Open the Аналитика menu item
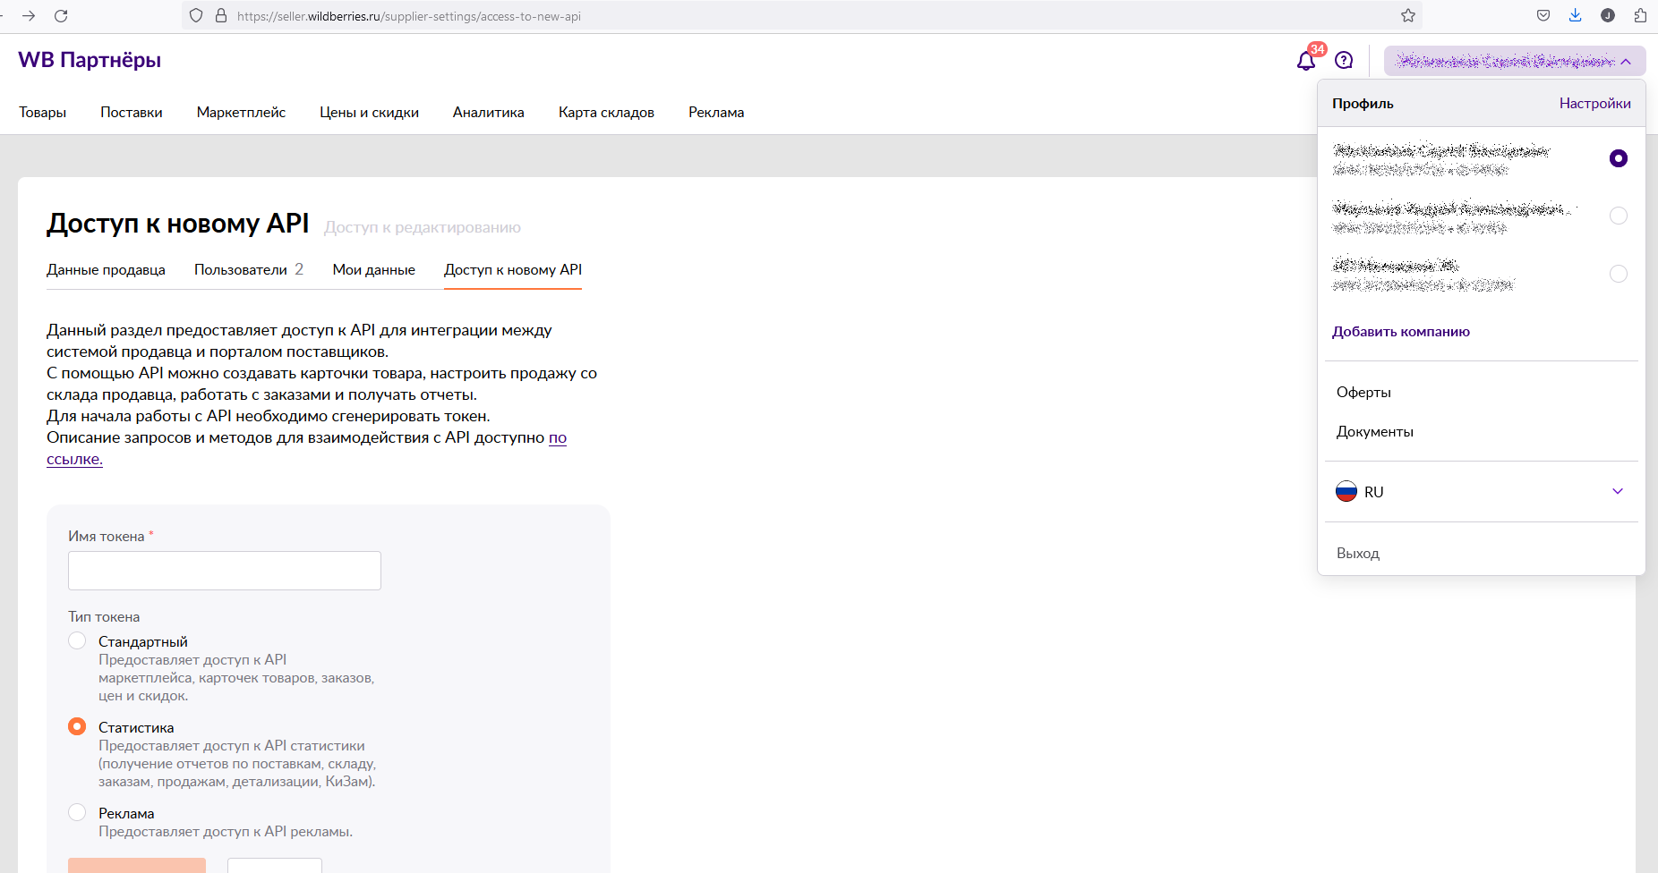The width and height of the screenshot is (1658, 873). pyautogui.click(x=488, y=113)
